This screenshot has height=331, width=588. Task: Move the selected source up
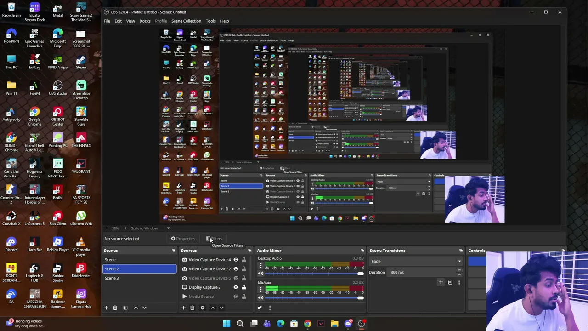tap(213, 308)
